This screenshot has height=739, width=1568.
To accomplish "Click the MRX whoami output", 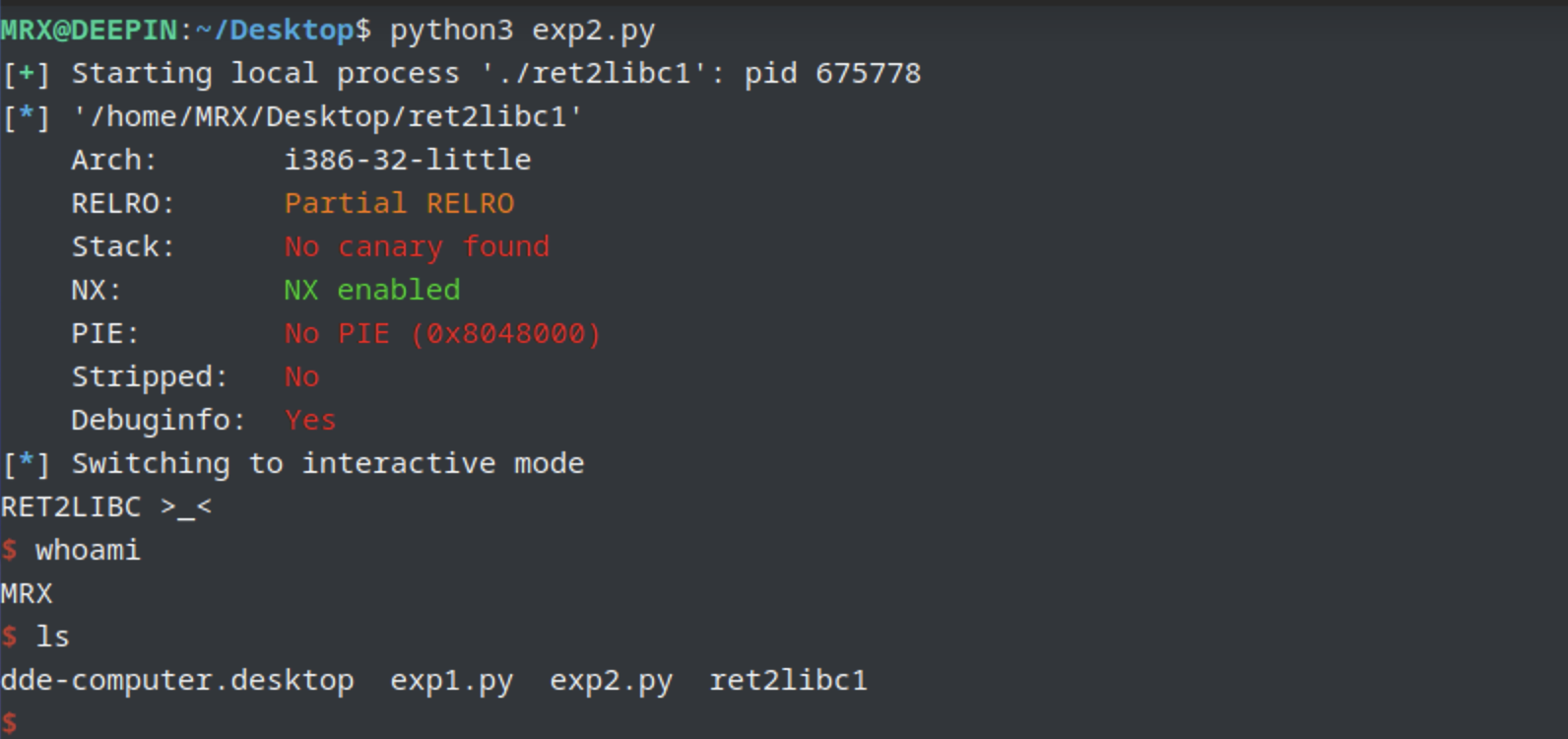I will (27, 593).
